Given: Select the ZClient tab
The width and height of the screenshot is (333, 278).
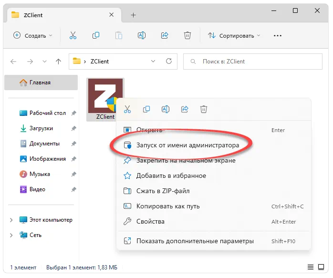Looking at the screenshot, I should (x=64, y=15).
